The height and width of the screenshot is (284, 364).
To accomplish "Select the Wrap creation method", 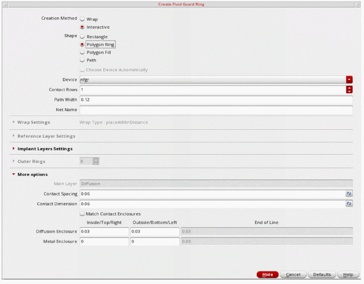I will [82, 19].
